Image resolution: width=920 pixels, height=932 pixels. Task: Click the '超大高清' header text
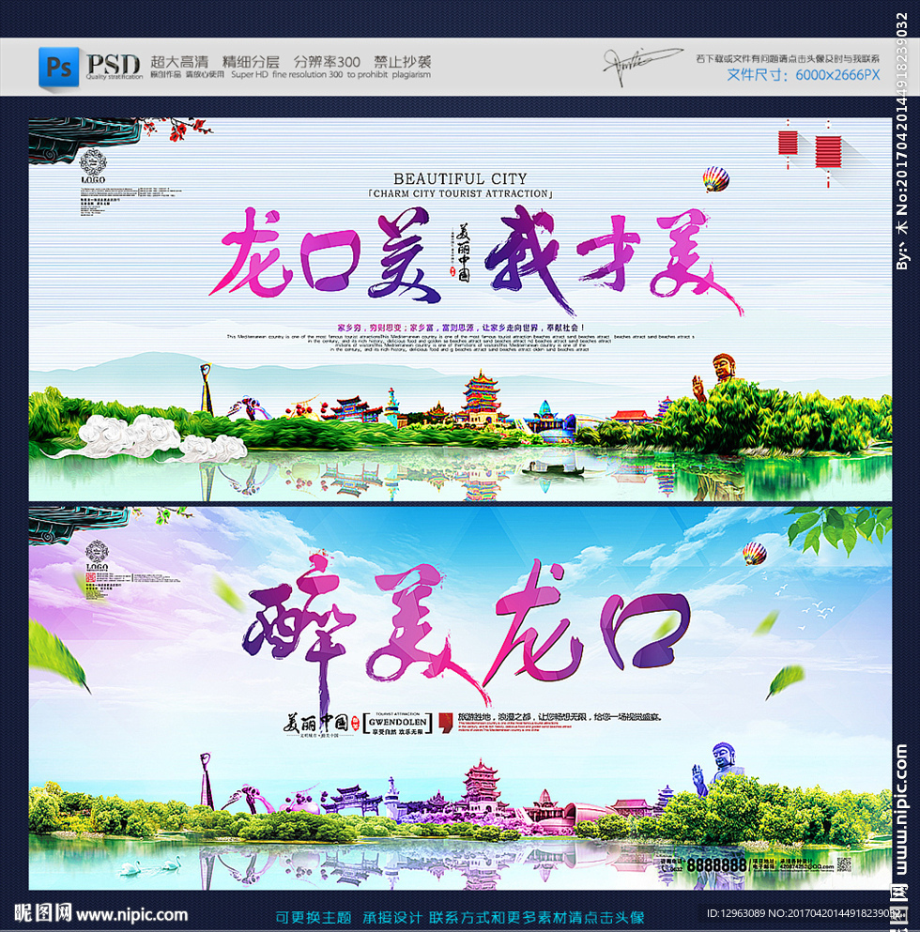pyautogui.click(x=179, y=61)
